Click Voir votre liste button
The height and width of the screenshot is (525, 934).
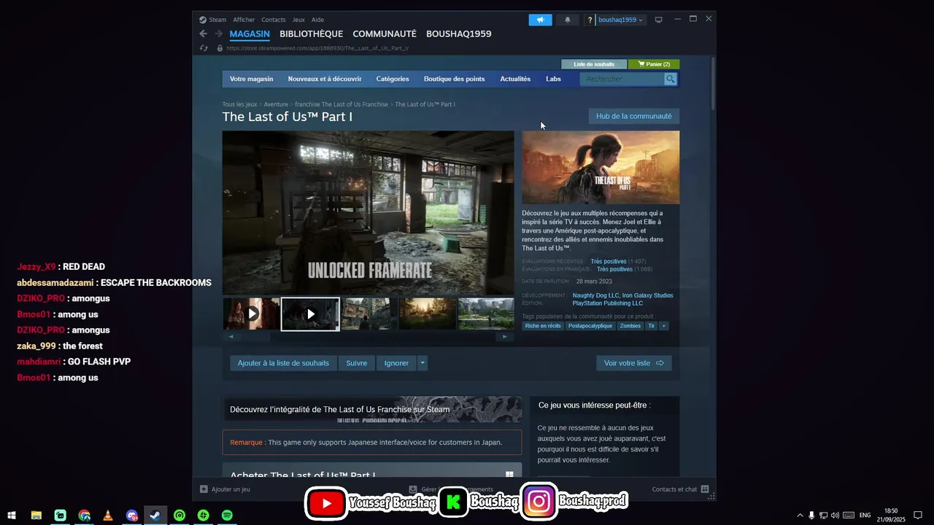tap(633, 363)
